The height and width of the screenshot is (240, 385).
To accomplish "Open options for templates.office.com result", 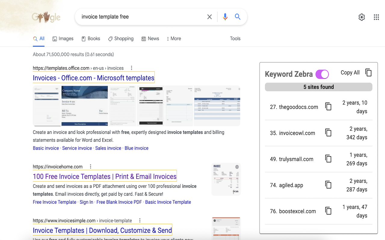I will 131,68.
